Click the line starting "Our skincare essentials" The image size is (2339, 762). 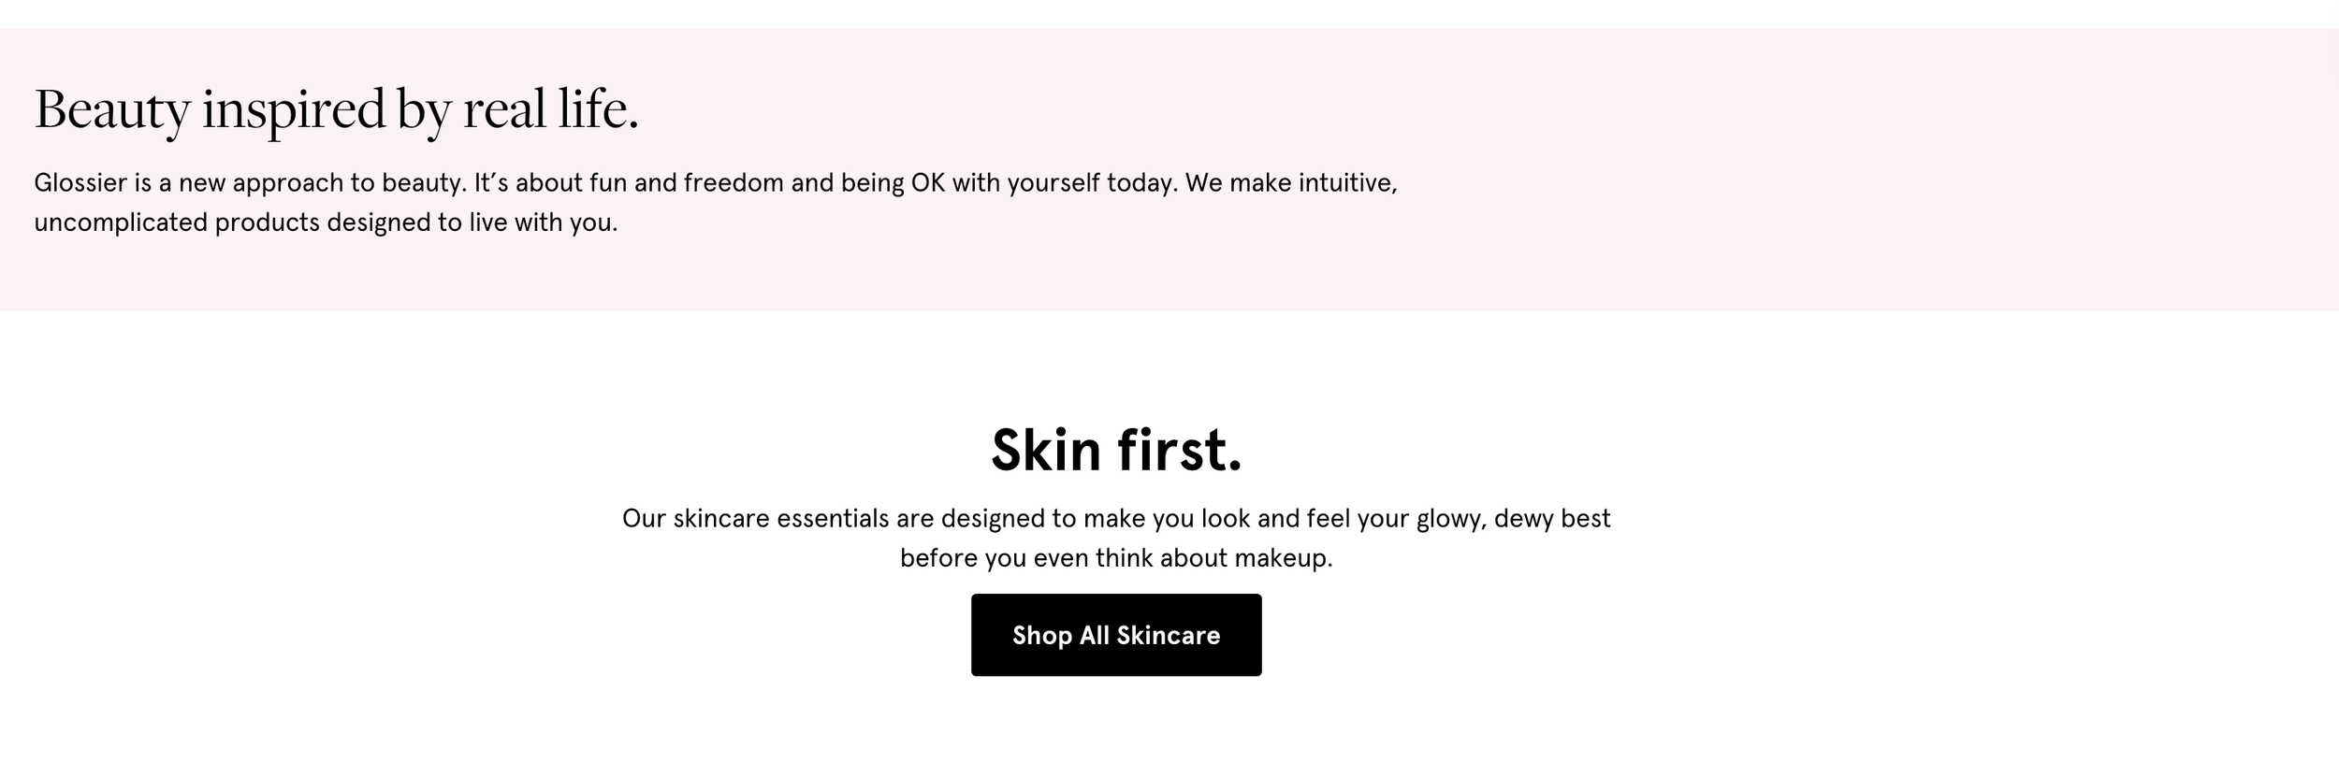[x=1115, y=518]
